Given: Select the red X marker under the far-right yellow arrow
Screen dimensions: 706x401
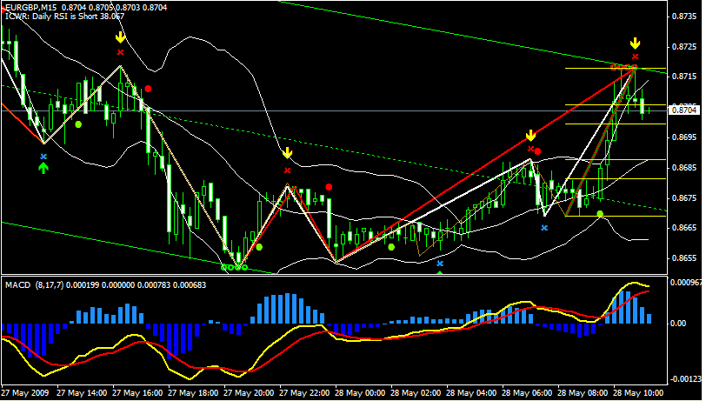Looking at the screenshot, I should [x=636, y=57].
